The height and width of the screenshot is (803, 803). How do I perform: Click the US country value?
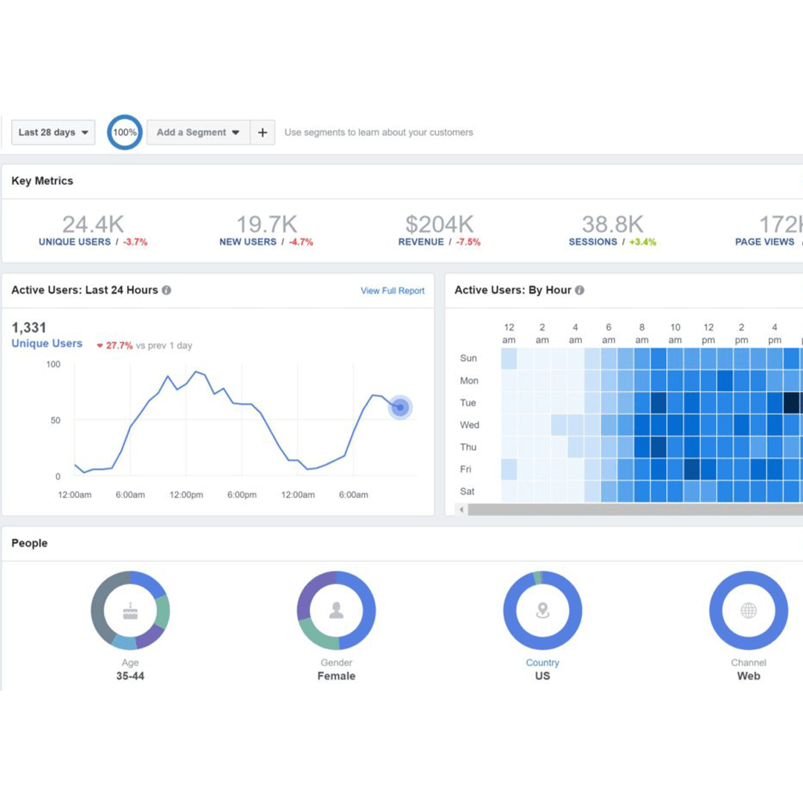pos(543,676)
